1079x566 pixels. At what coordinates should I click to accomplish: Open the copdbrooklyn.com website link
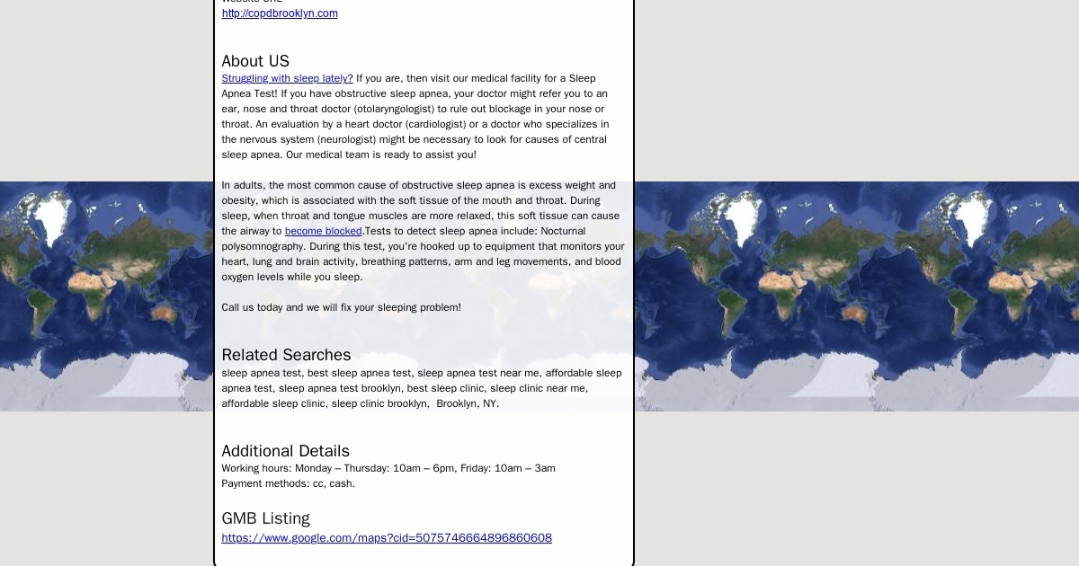coord(280,13)
